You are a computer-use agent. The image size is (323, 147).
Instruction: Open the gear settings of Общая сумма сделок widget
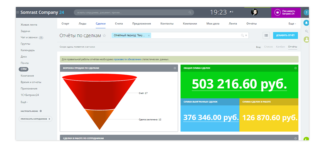(x=295, y=68)
